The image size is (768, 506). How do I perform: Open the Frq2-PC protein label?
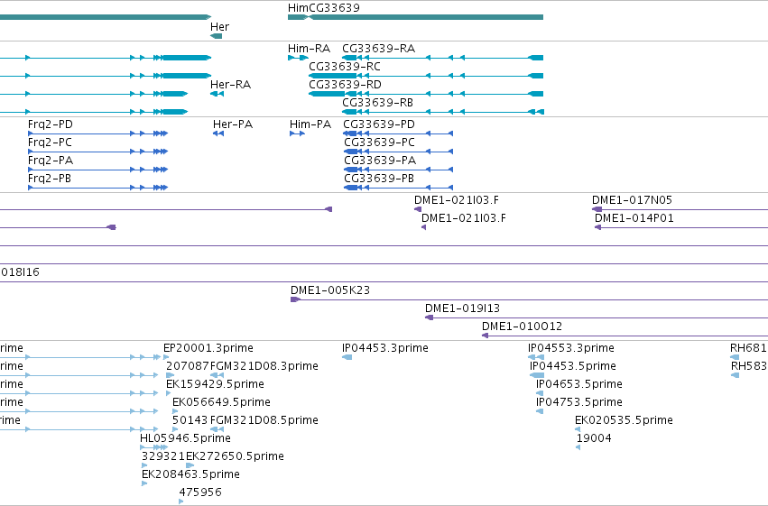pyautogui.click(x=50, y=143)
